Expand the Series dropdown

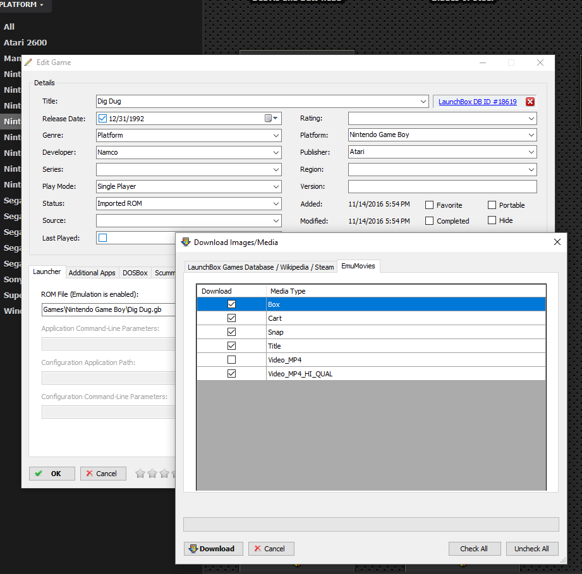(276, 169)
